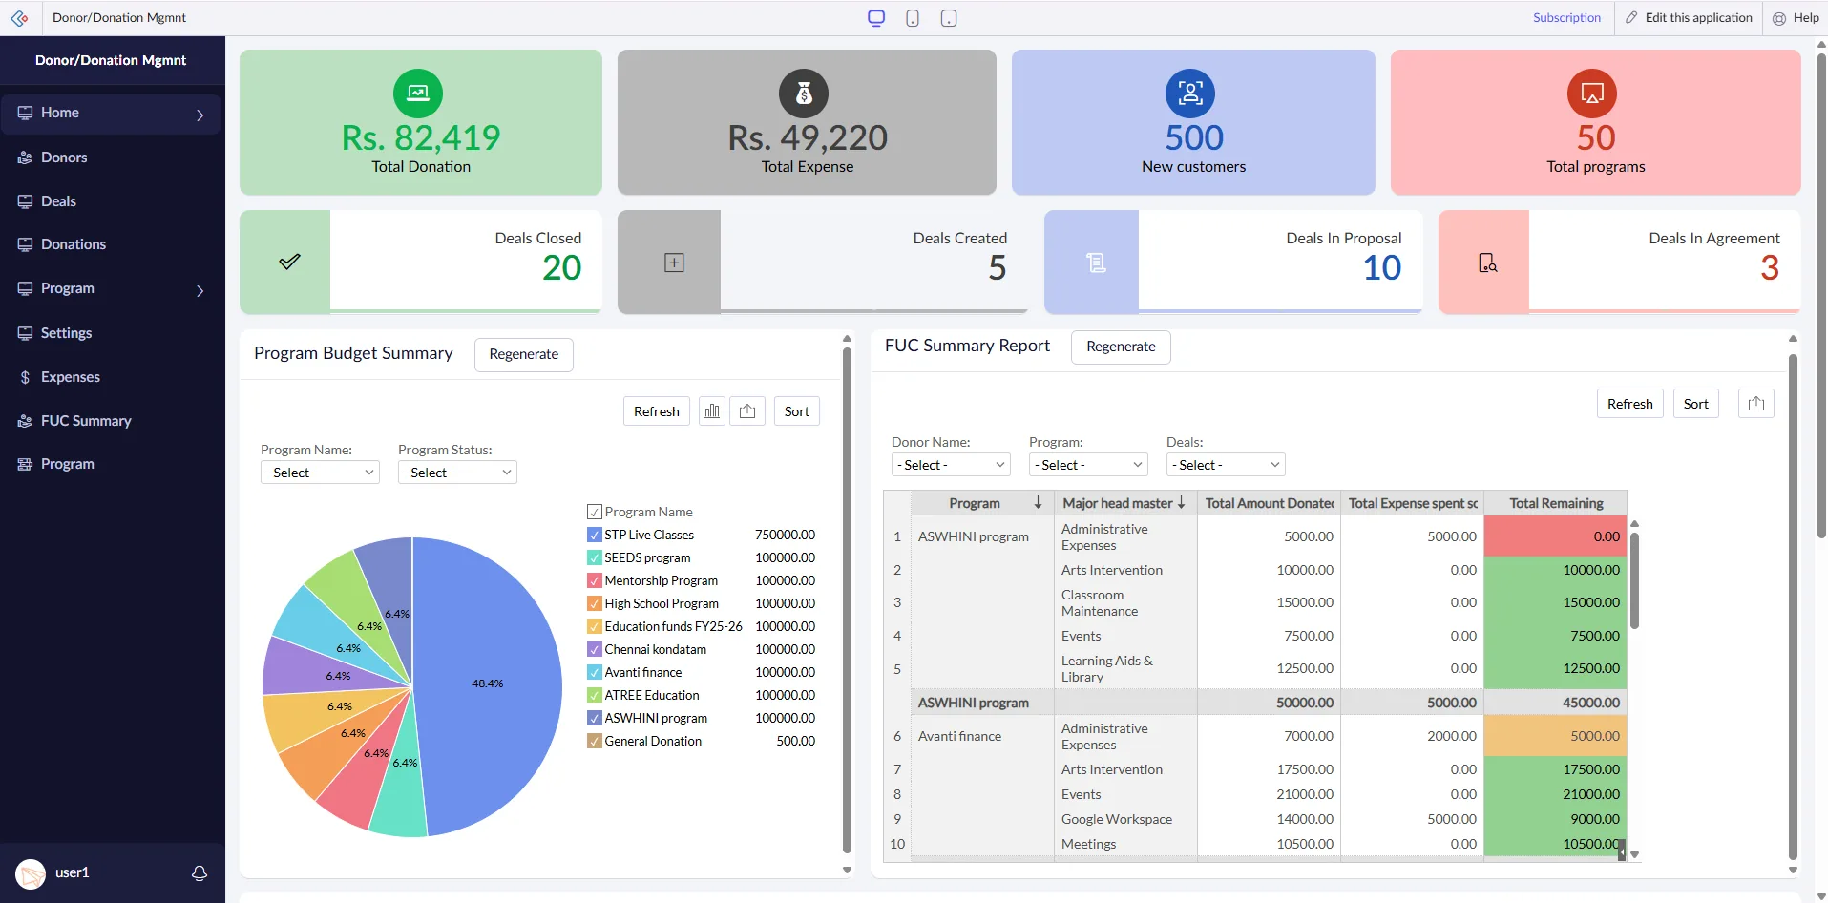
Task: Open the Deals dropdown filter
Action: click(x=1226, y=465)
